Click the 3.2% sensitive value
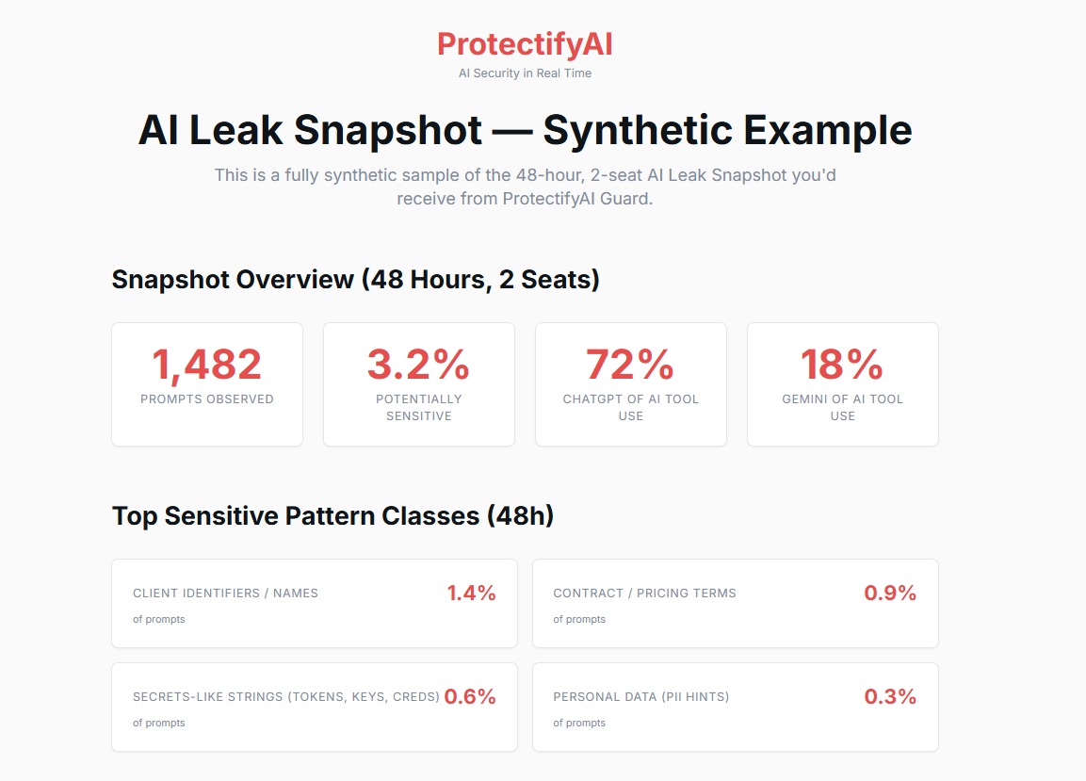Image resolution: width=1086 pixels, height=781 pixels. pyautogui.click(x=418, y=365)
